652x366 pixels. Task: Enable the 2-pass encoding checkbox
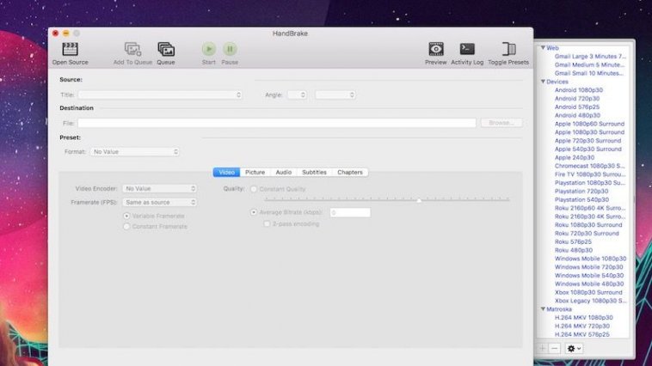point(267,224)
